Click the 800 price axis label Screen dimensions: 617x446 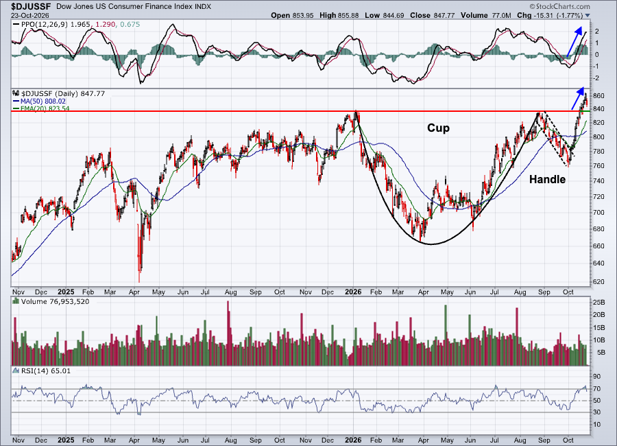coord(599,137)
